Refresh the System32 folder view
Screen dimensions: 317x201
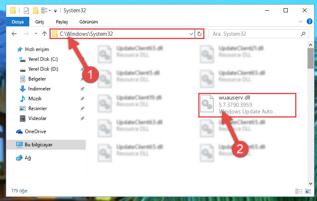pos(200,34)
